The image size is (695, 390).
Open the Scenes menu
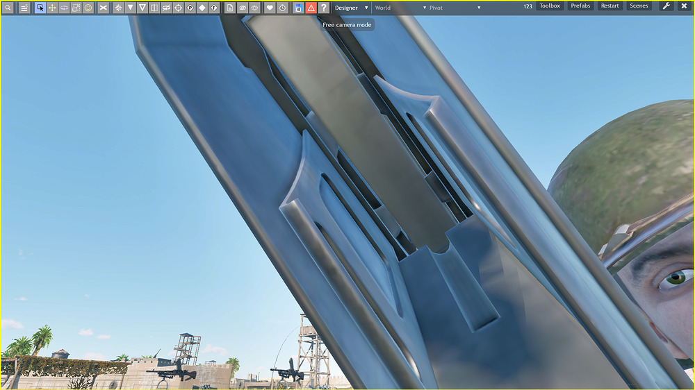[639, 6]
